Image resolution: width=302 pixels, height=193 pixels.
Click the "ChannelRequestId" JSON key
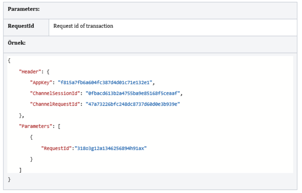(56, 104)
